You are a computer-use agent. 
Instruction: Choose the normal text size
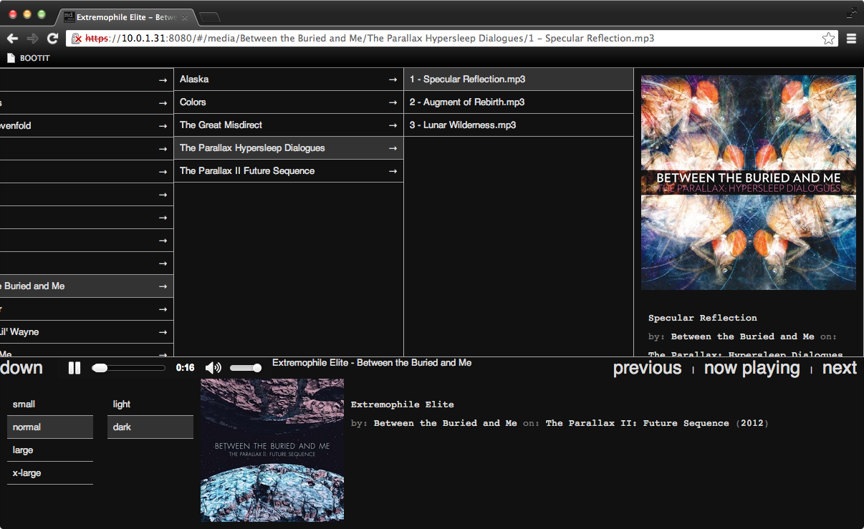(x=50, y=427)
